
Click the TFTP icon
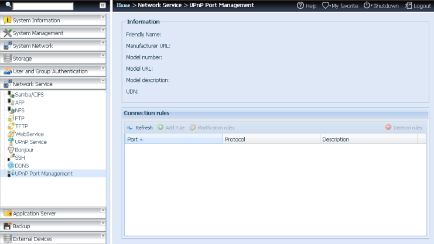click(x=11, y=126)
